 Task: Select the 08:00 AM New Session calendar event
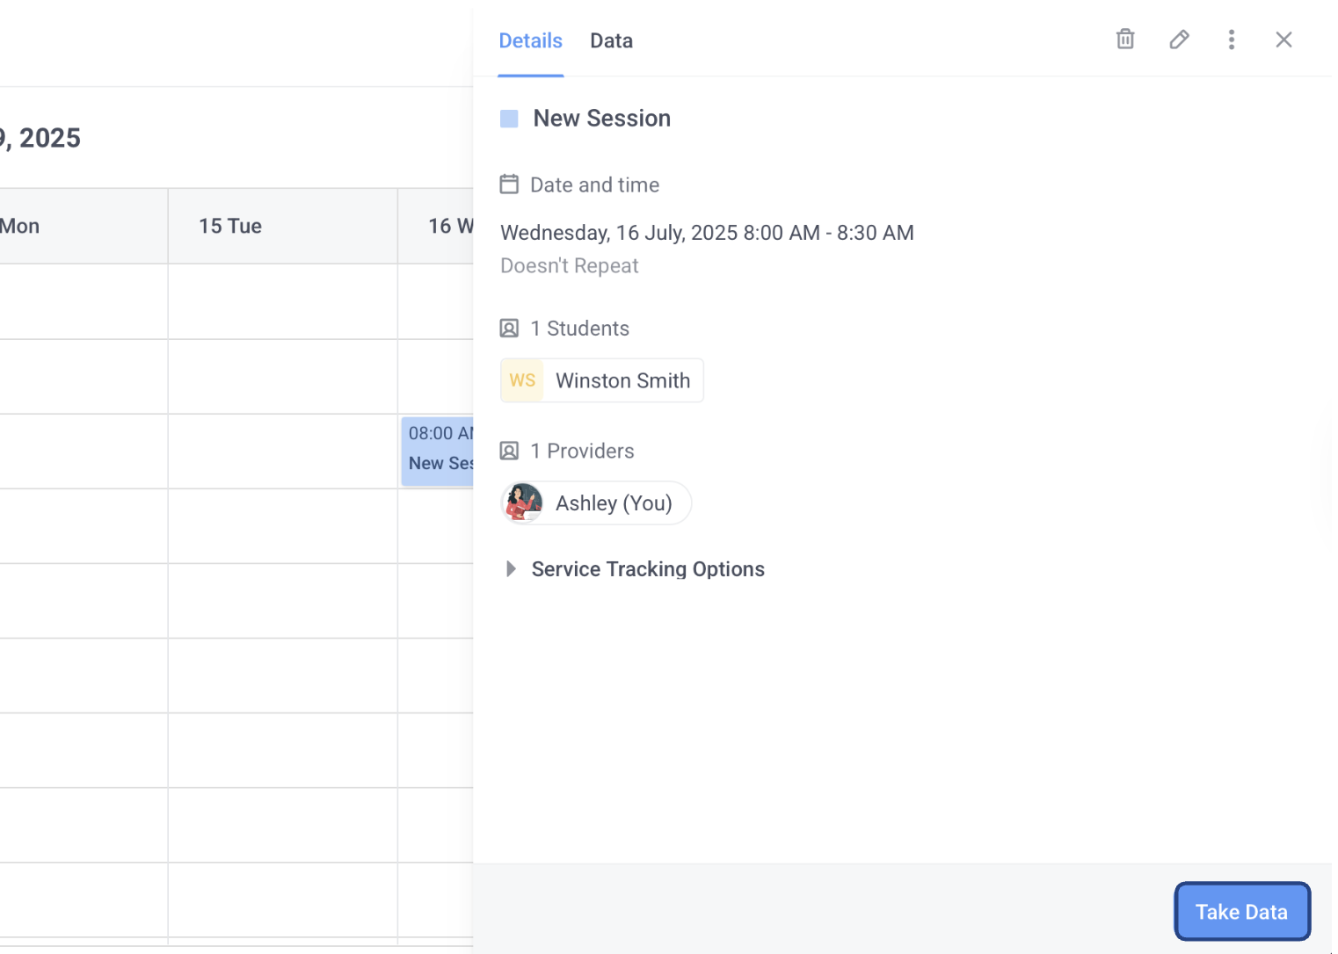click(x=438, y=452)
